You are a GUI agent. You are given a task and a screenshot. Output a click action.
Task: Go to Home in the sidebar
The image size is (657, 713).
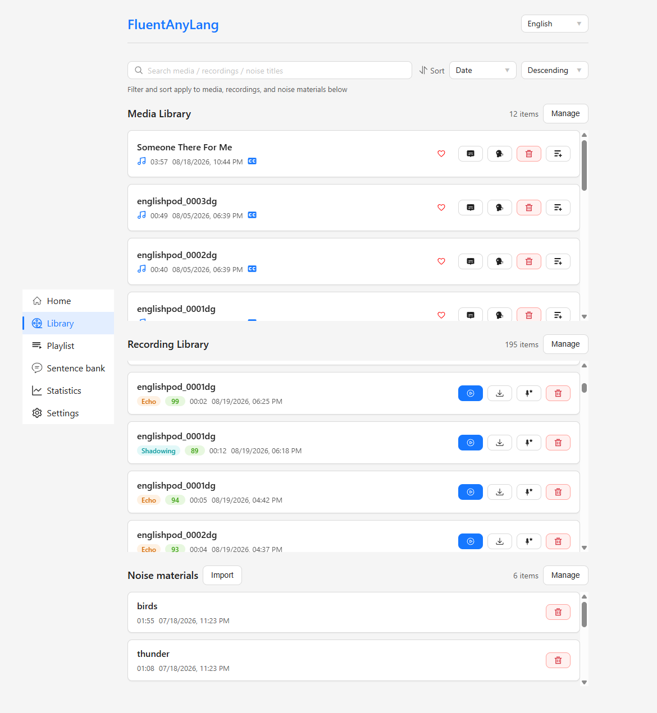(68, 301)
